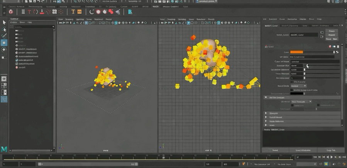The width and height of the screenshot is (347, 168).
Task: Toggle the Enable Background Color checkbox
Action: tap(291, 90)
